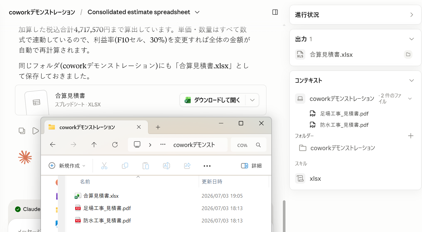422x232 pixels.
Task: Click the Paste icon in File Explorer toolbar
Action: [146, 166]
